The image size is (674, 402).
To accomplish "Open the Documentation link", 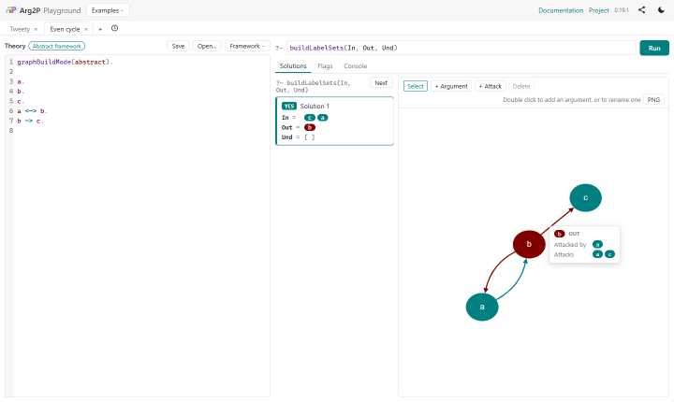I will click(561, 10).
